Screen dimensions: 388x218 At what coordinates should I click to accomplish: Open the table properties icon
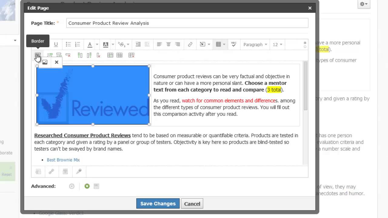pyautogui.click(x=110, y=55)
